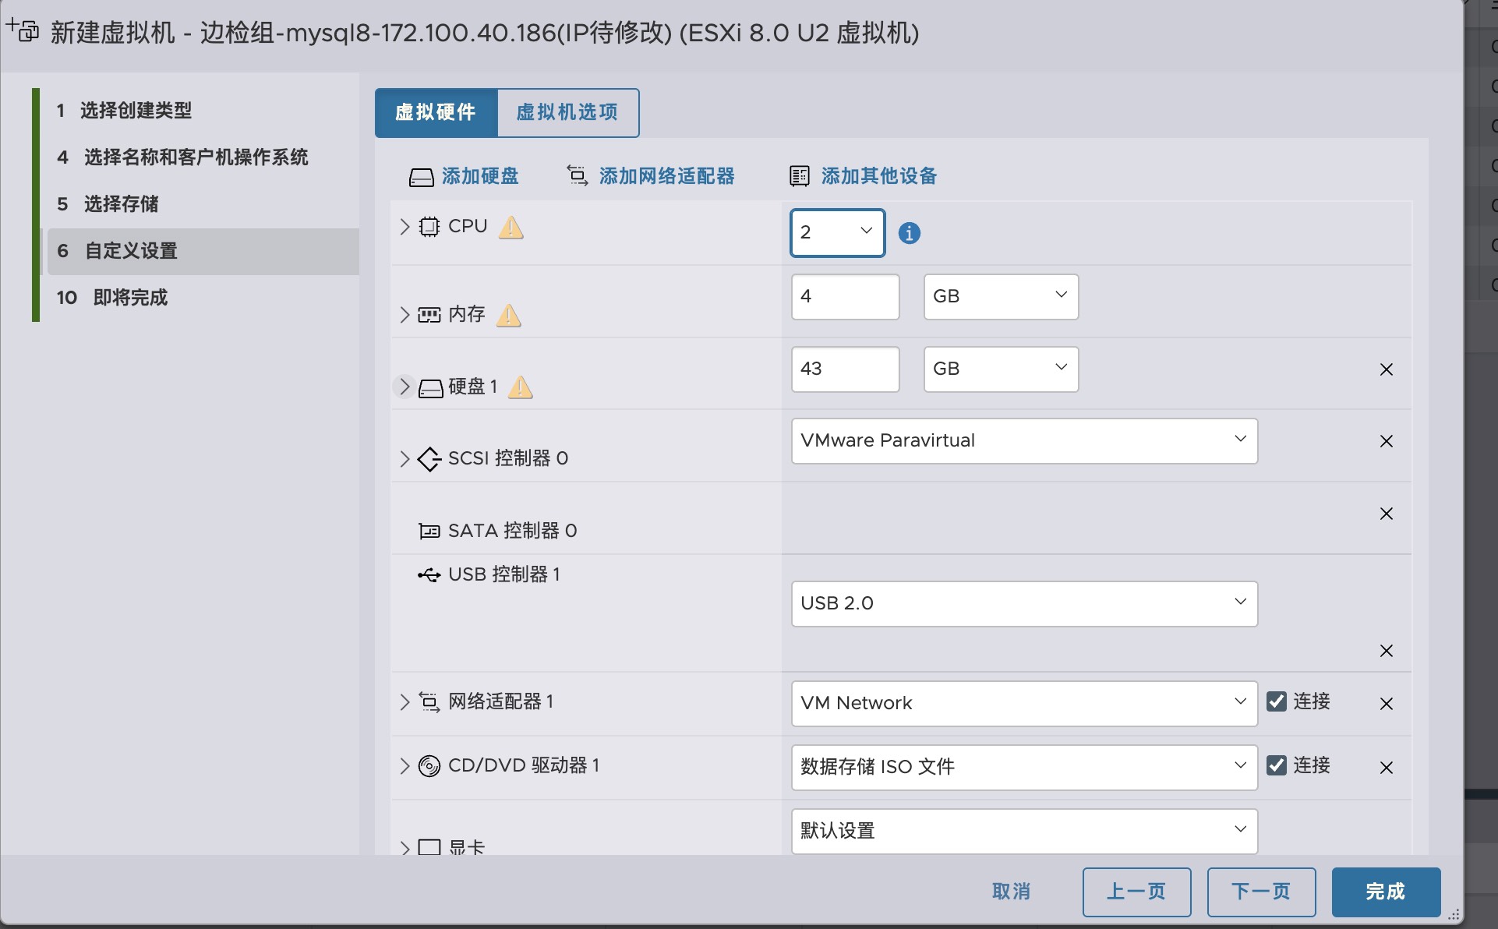Remove the SATA controller 0 device
The height and width of the screenshot is (929, 1498).
1386,514
